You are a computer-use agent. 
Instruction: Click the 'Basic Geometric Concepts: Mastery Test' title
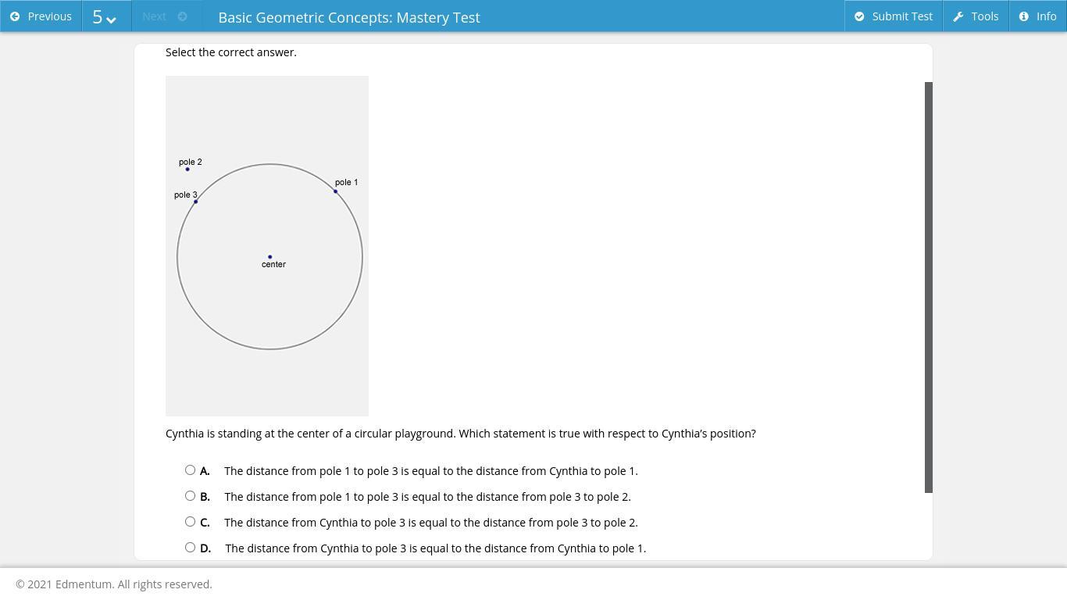349,17
